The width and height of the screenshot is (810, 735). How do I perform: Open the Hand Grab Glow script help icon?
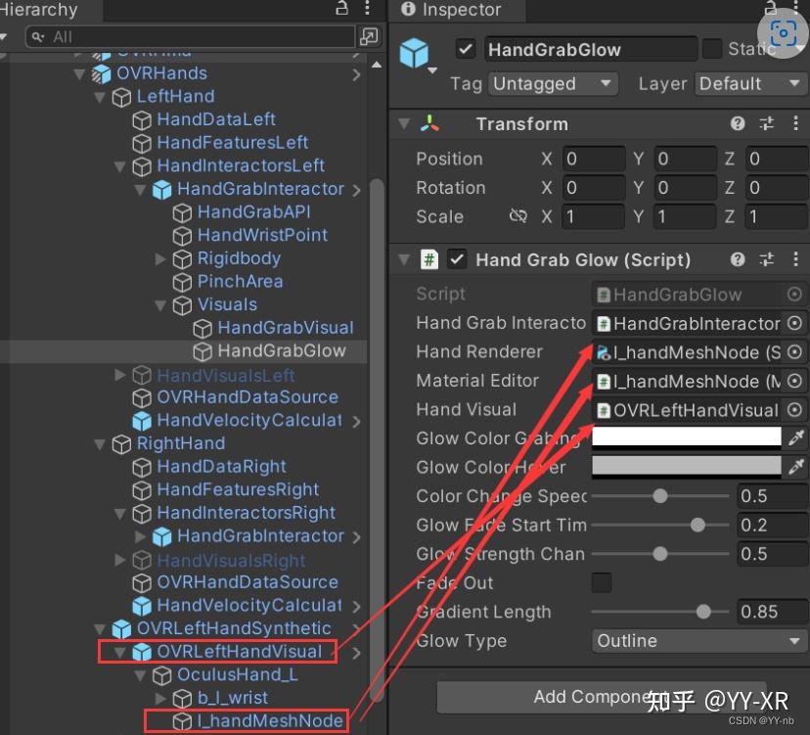tap(738, 259)
